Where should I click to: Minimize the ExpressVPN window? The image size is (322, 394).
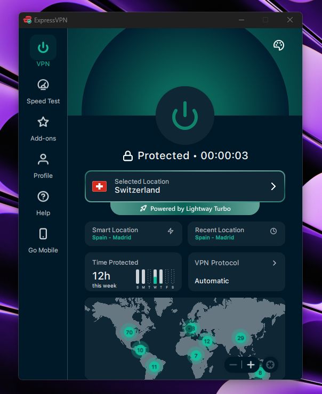tap(241, 20)
